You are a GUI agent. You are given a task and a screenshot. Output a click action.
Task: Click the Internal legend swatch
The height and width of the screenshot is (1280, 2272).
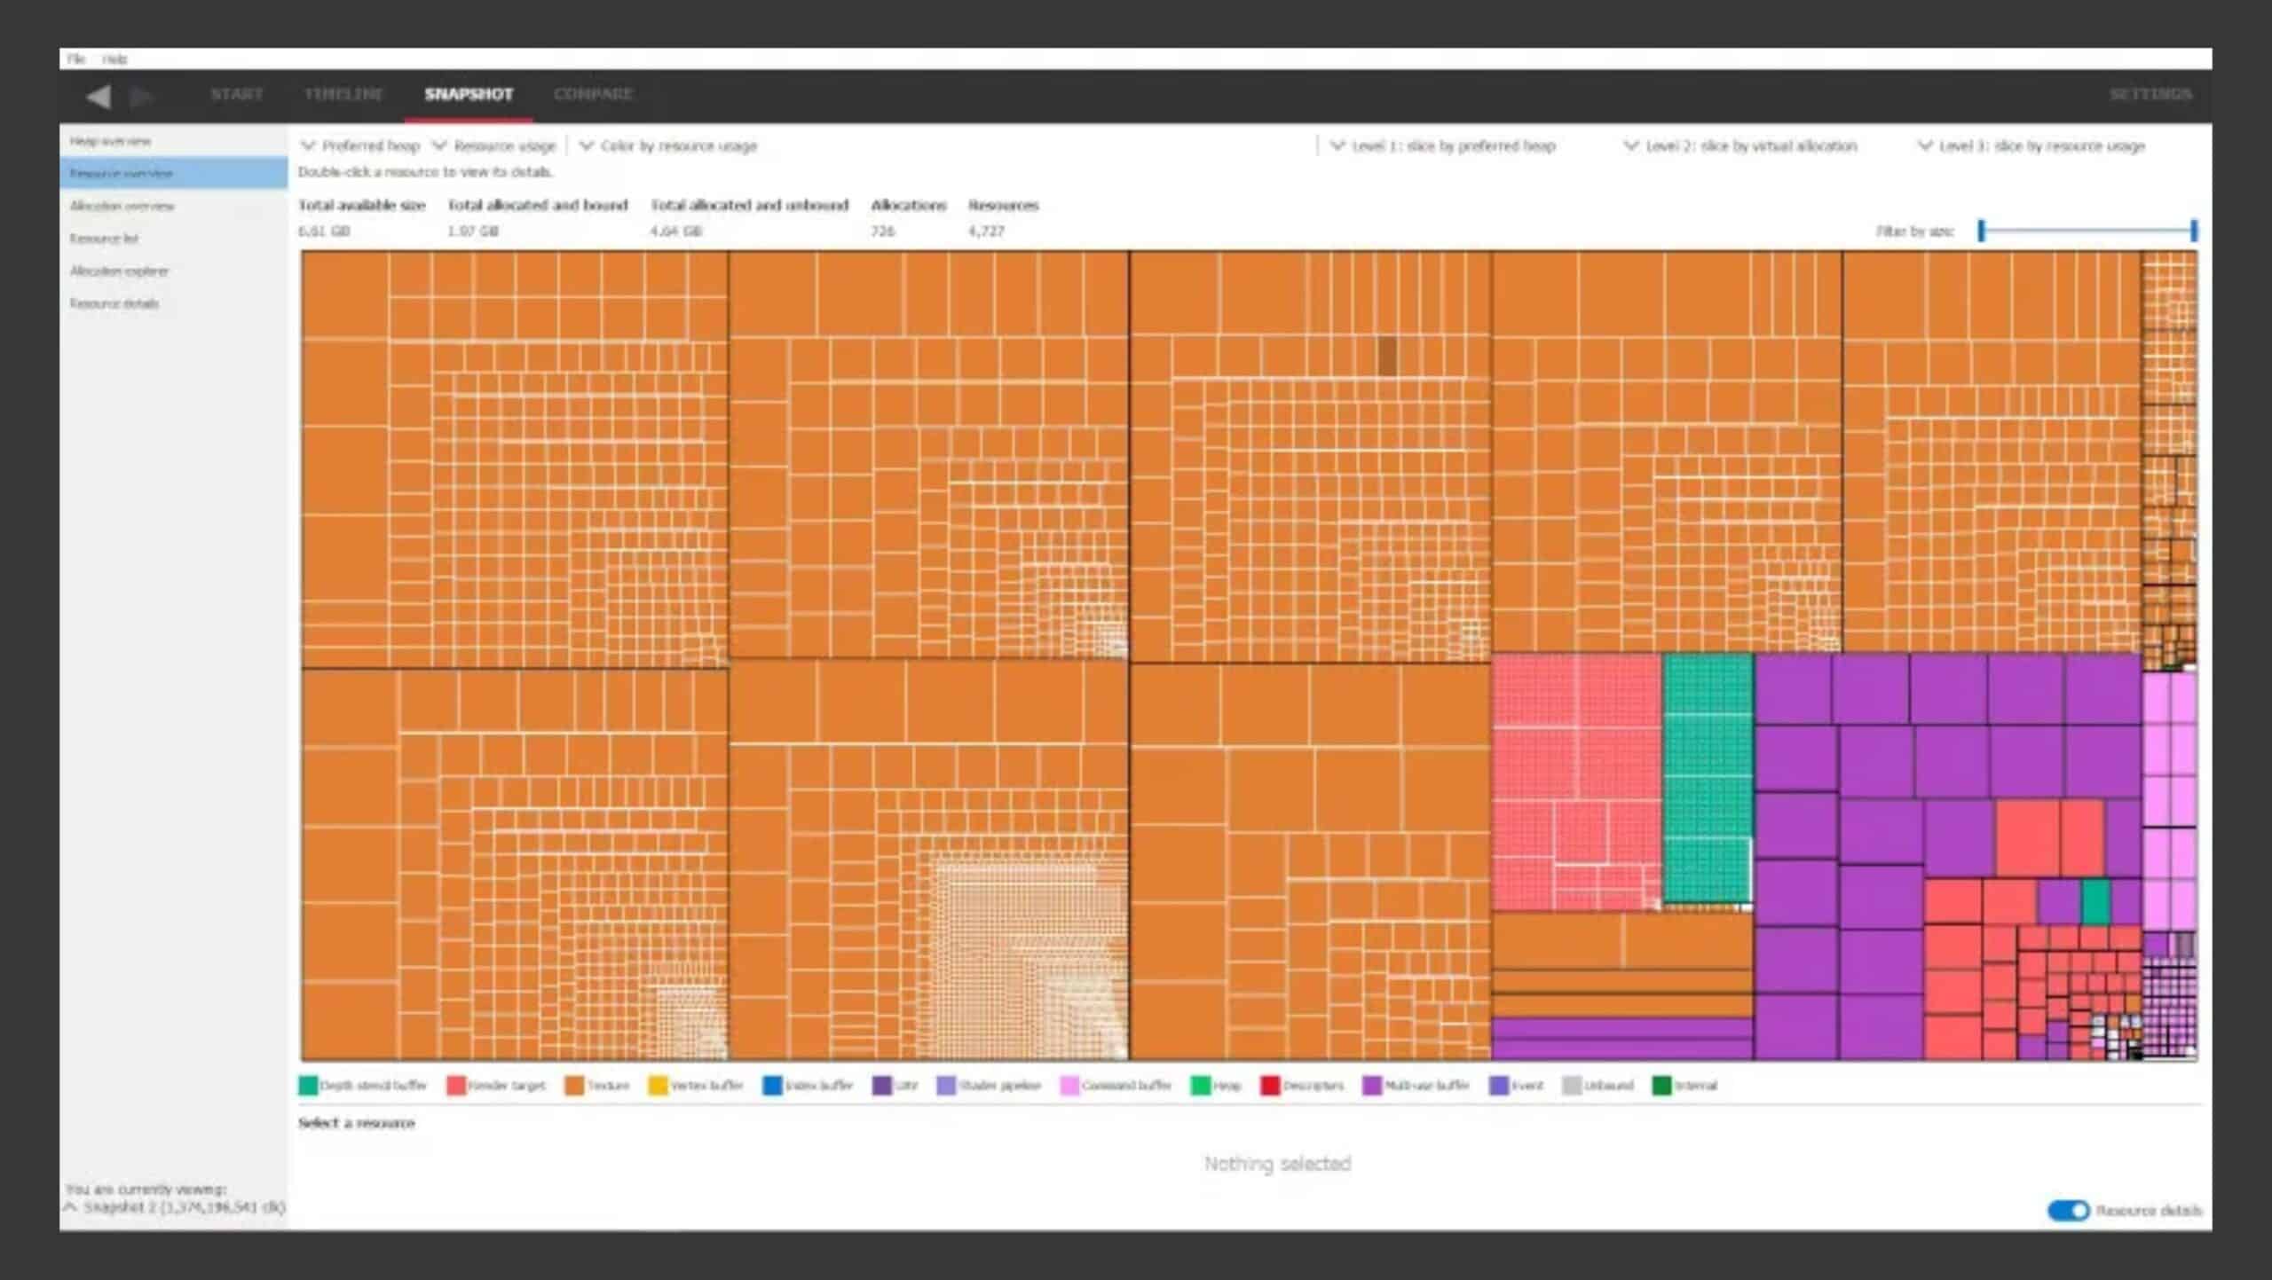[x=1662, y=1085]
